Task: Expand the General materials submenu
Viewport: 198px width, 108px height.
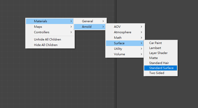Action: coord(87,21)
